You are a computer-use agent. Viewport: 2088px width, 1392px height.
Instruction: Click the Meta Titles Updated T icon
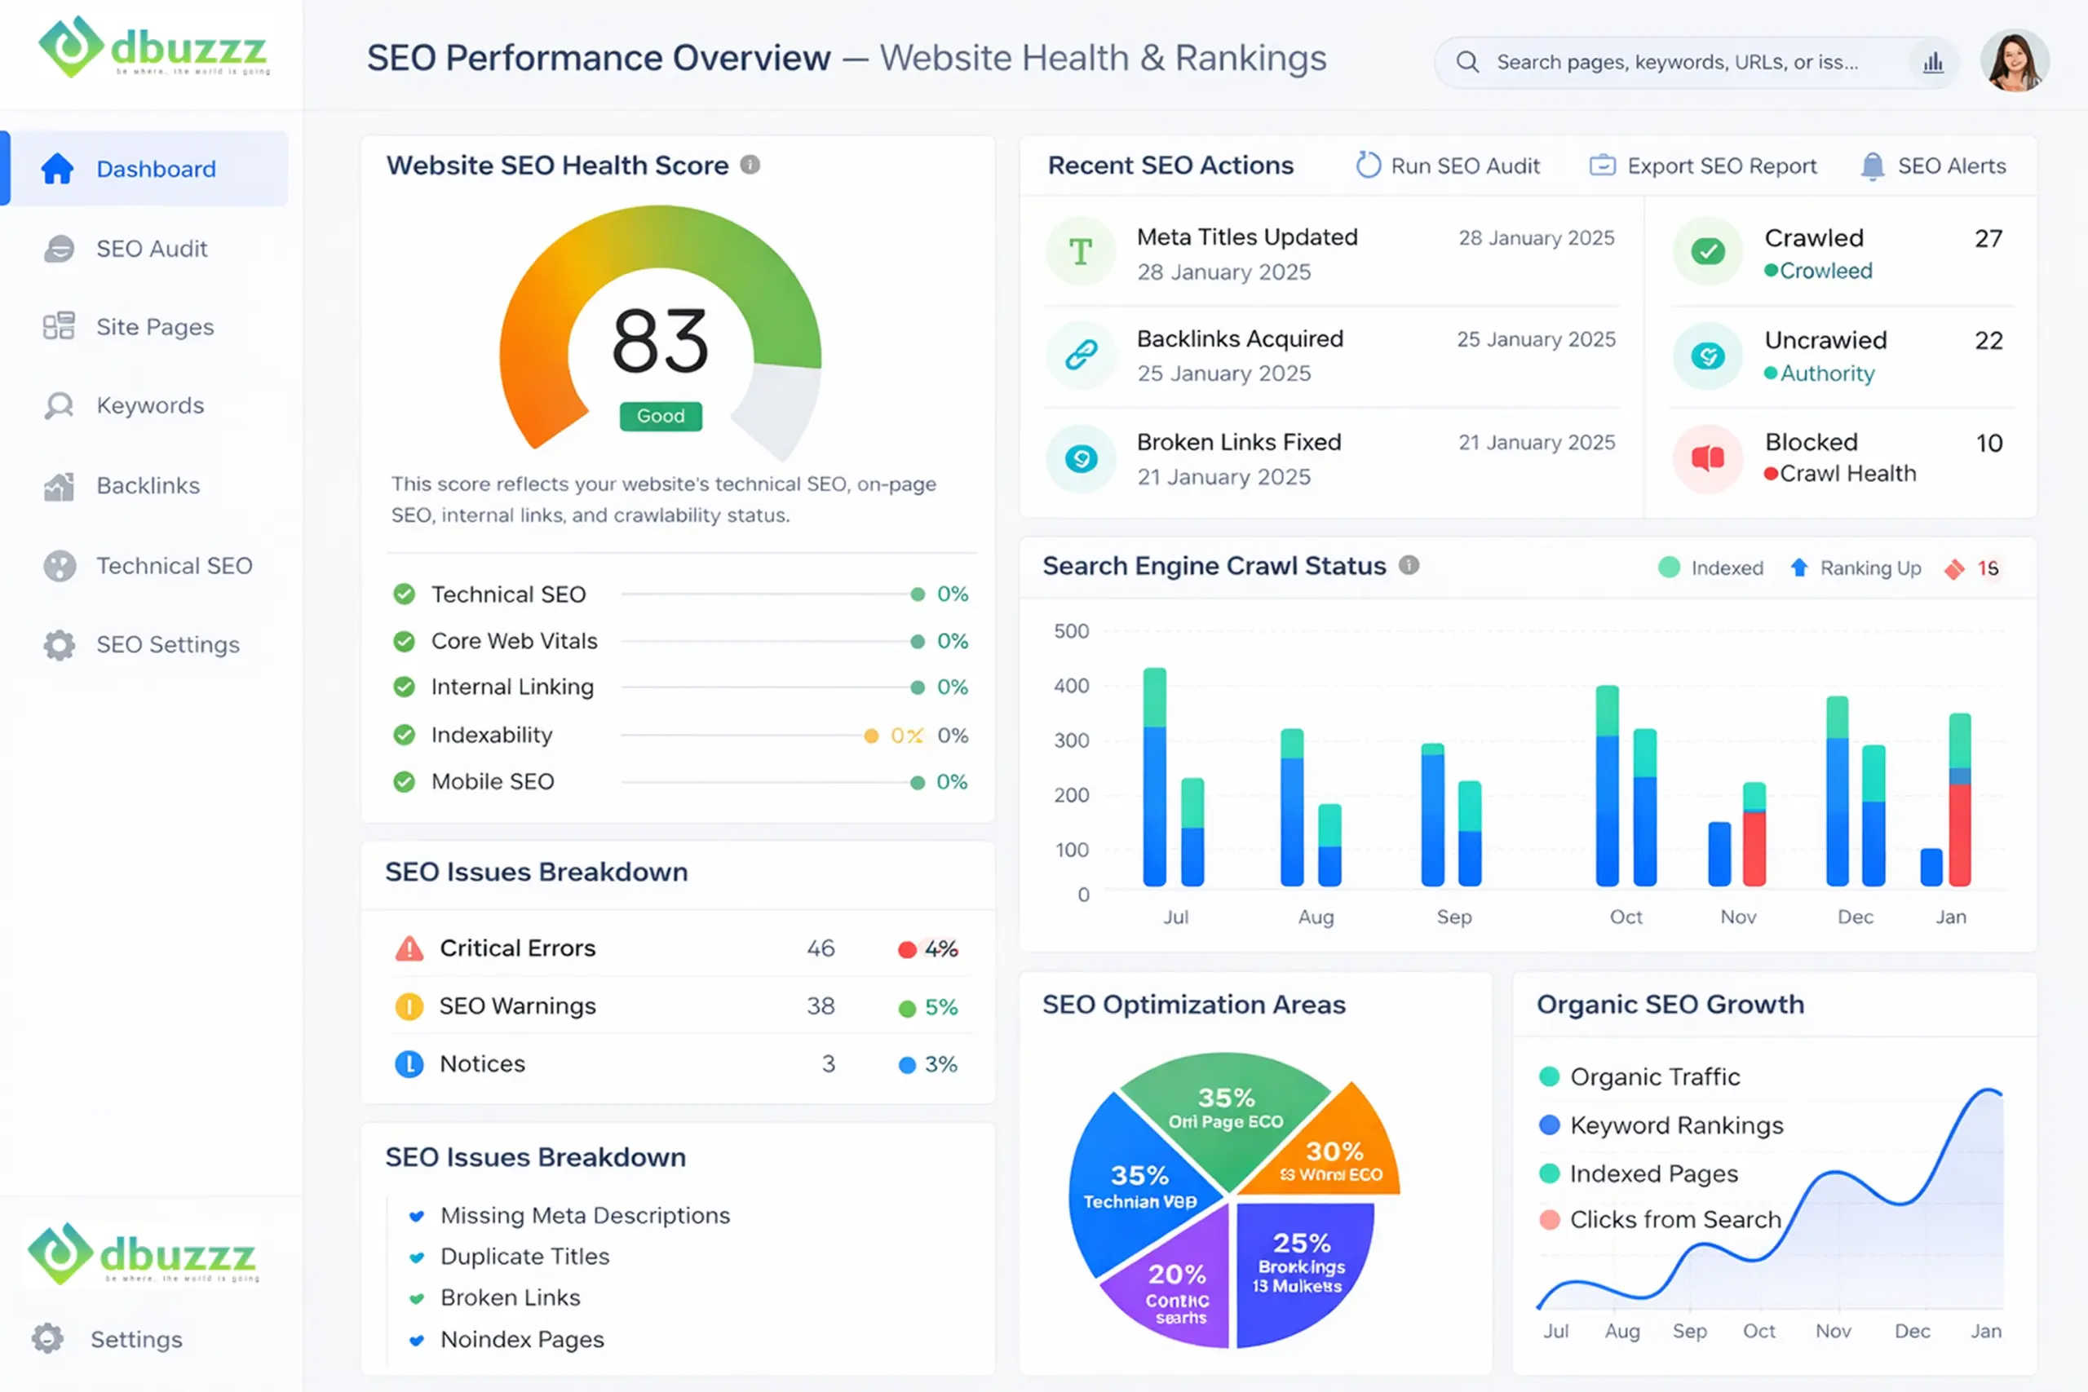click(x=1081, y=252)
